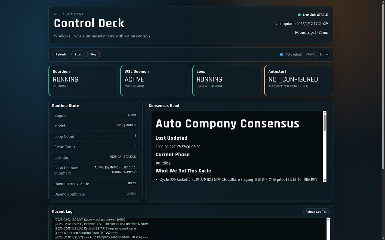Select the Autostart NOT_CONFIGURED card

pos(298,81)
